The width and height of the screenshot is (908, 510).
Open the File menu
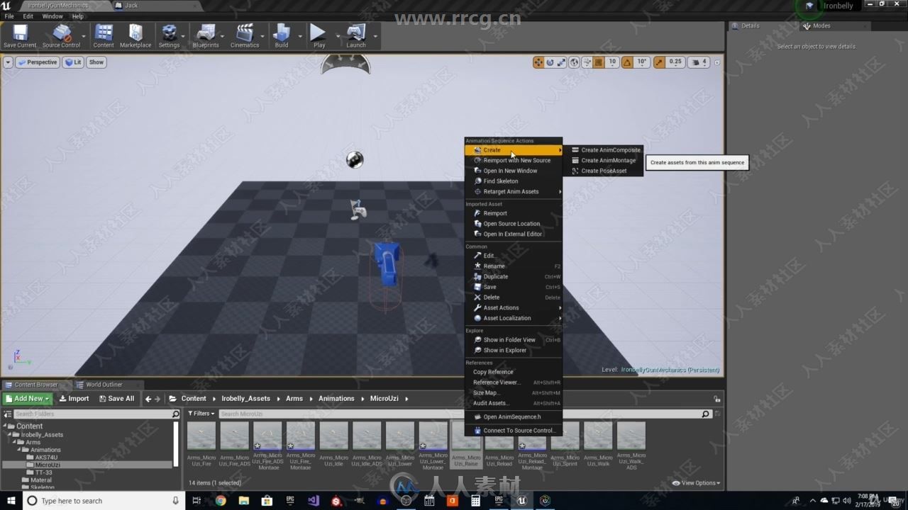coord(9,16)
